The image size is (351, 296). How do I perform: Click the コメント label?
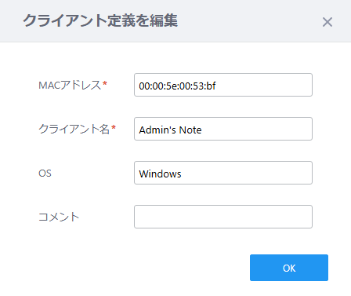pos(59,217)
